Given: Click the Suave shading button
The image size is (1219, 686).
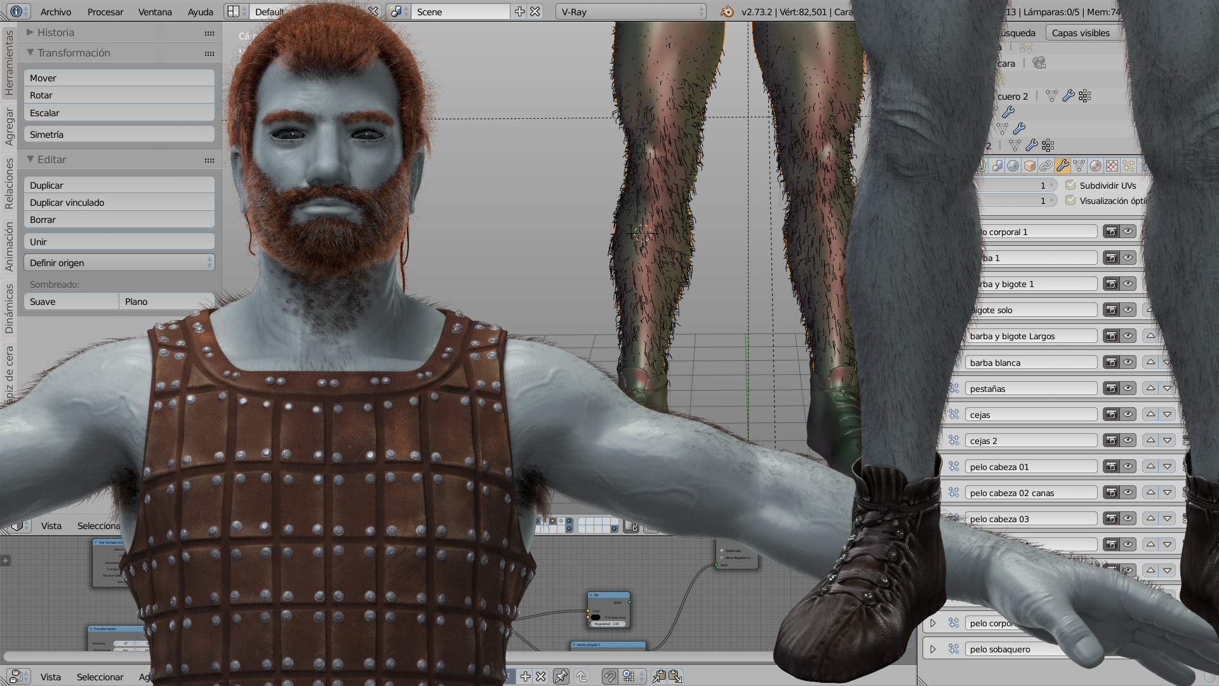Looking at the screenshot, I should [71, 302].
